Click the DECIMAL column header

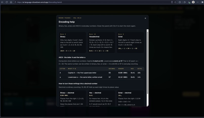(x=112, y=69)
